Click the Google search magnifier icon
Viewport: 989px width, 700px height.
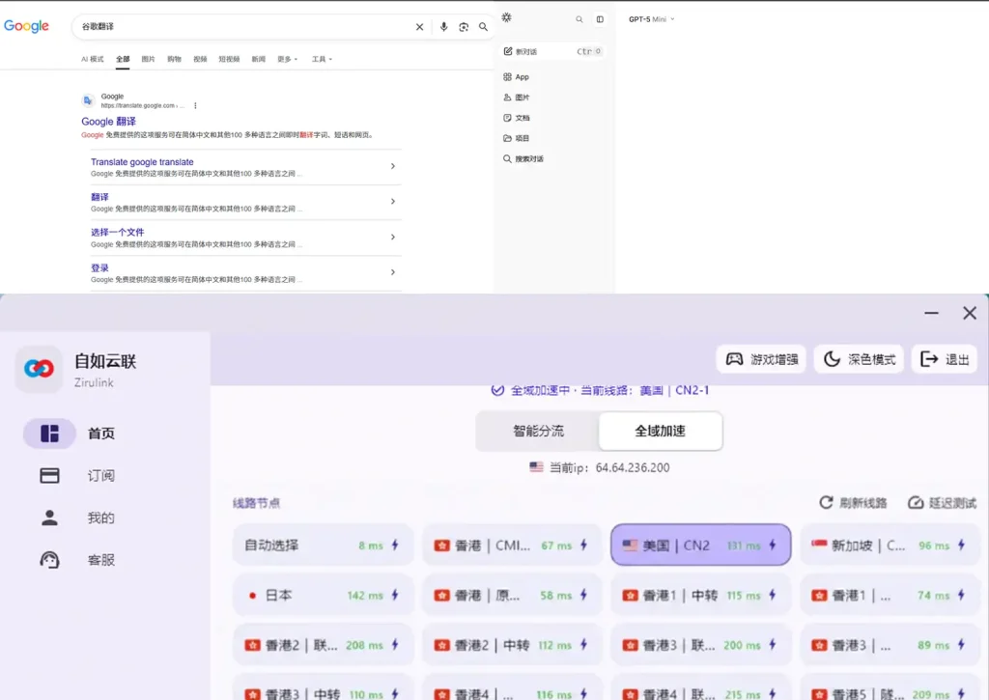[x=483, y=26]
